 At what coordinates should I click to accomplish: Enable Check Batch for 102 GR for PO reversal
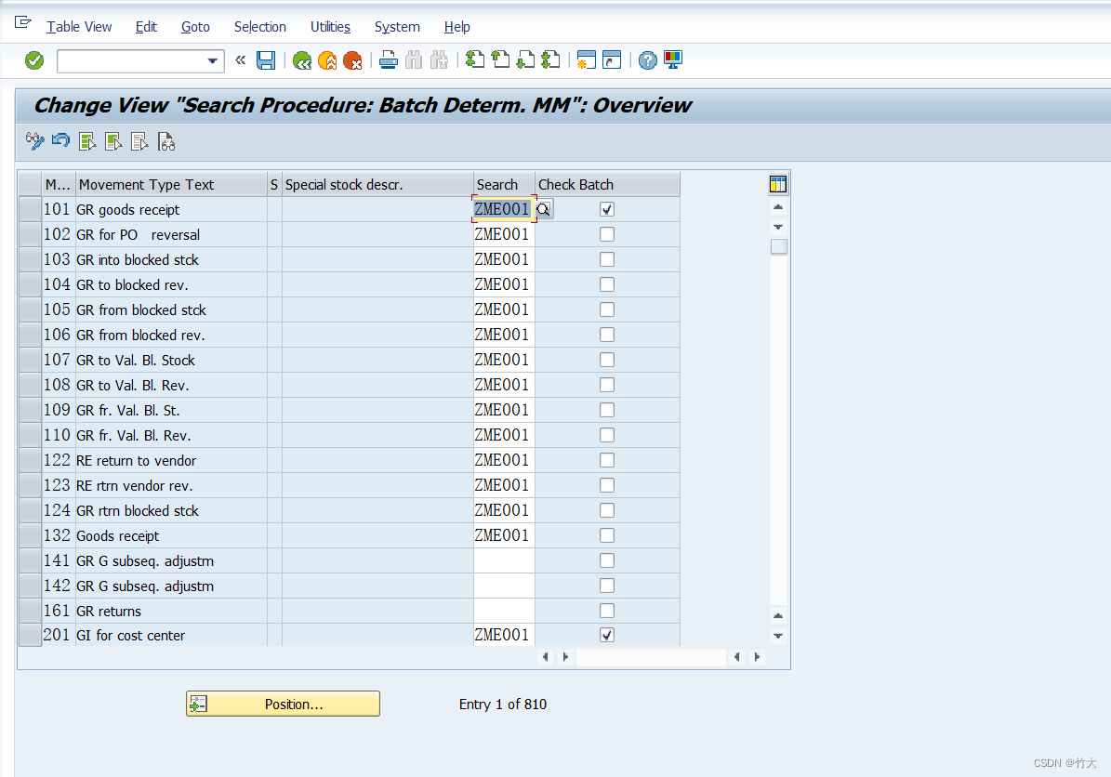(607, 234)
